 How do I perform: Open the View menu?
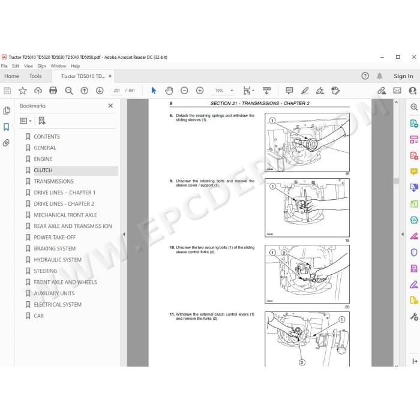coord(28,66)
